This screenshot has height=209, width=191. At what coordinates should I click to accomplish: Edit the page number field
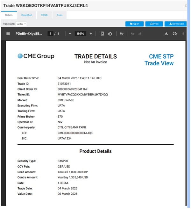[x=50, y=33]
